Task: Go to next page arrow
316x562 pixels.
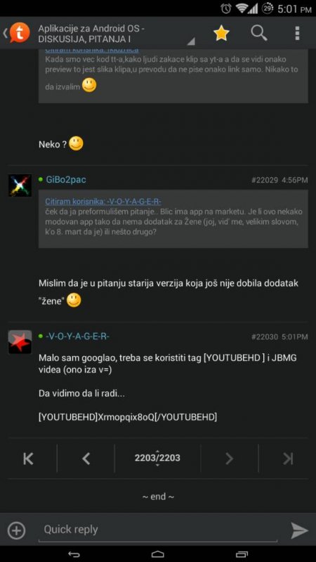Action: click(230, 459)
